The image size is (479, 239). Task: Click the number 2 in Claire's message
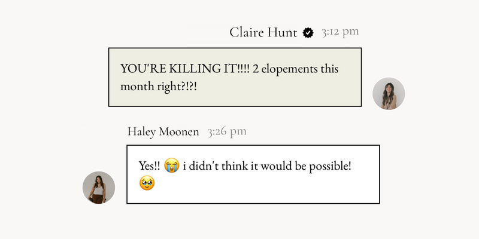(256, 69)
